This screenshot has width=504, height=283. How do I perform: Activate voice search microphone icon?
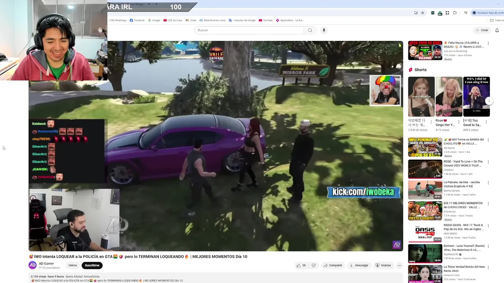pyautogui.click(x=324, y=30)
